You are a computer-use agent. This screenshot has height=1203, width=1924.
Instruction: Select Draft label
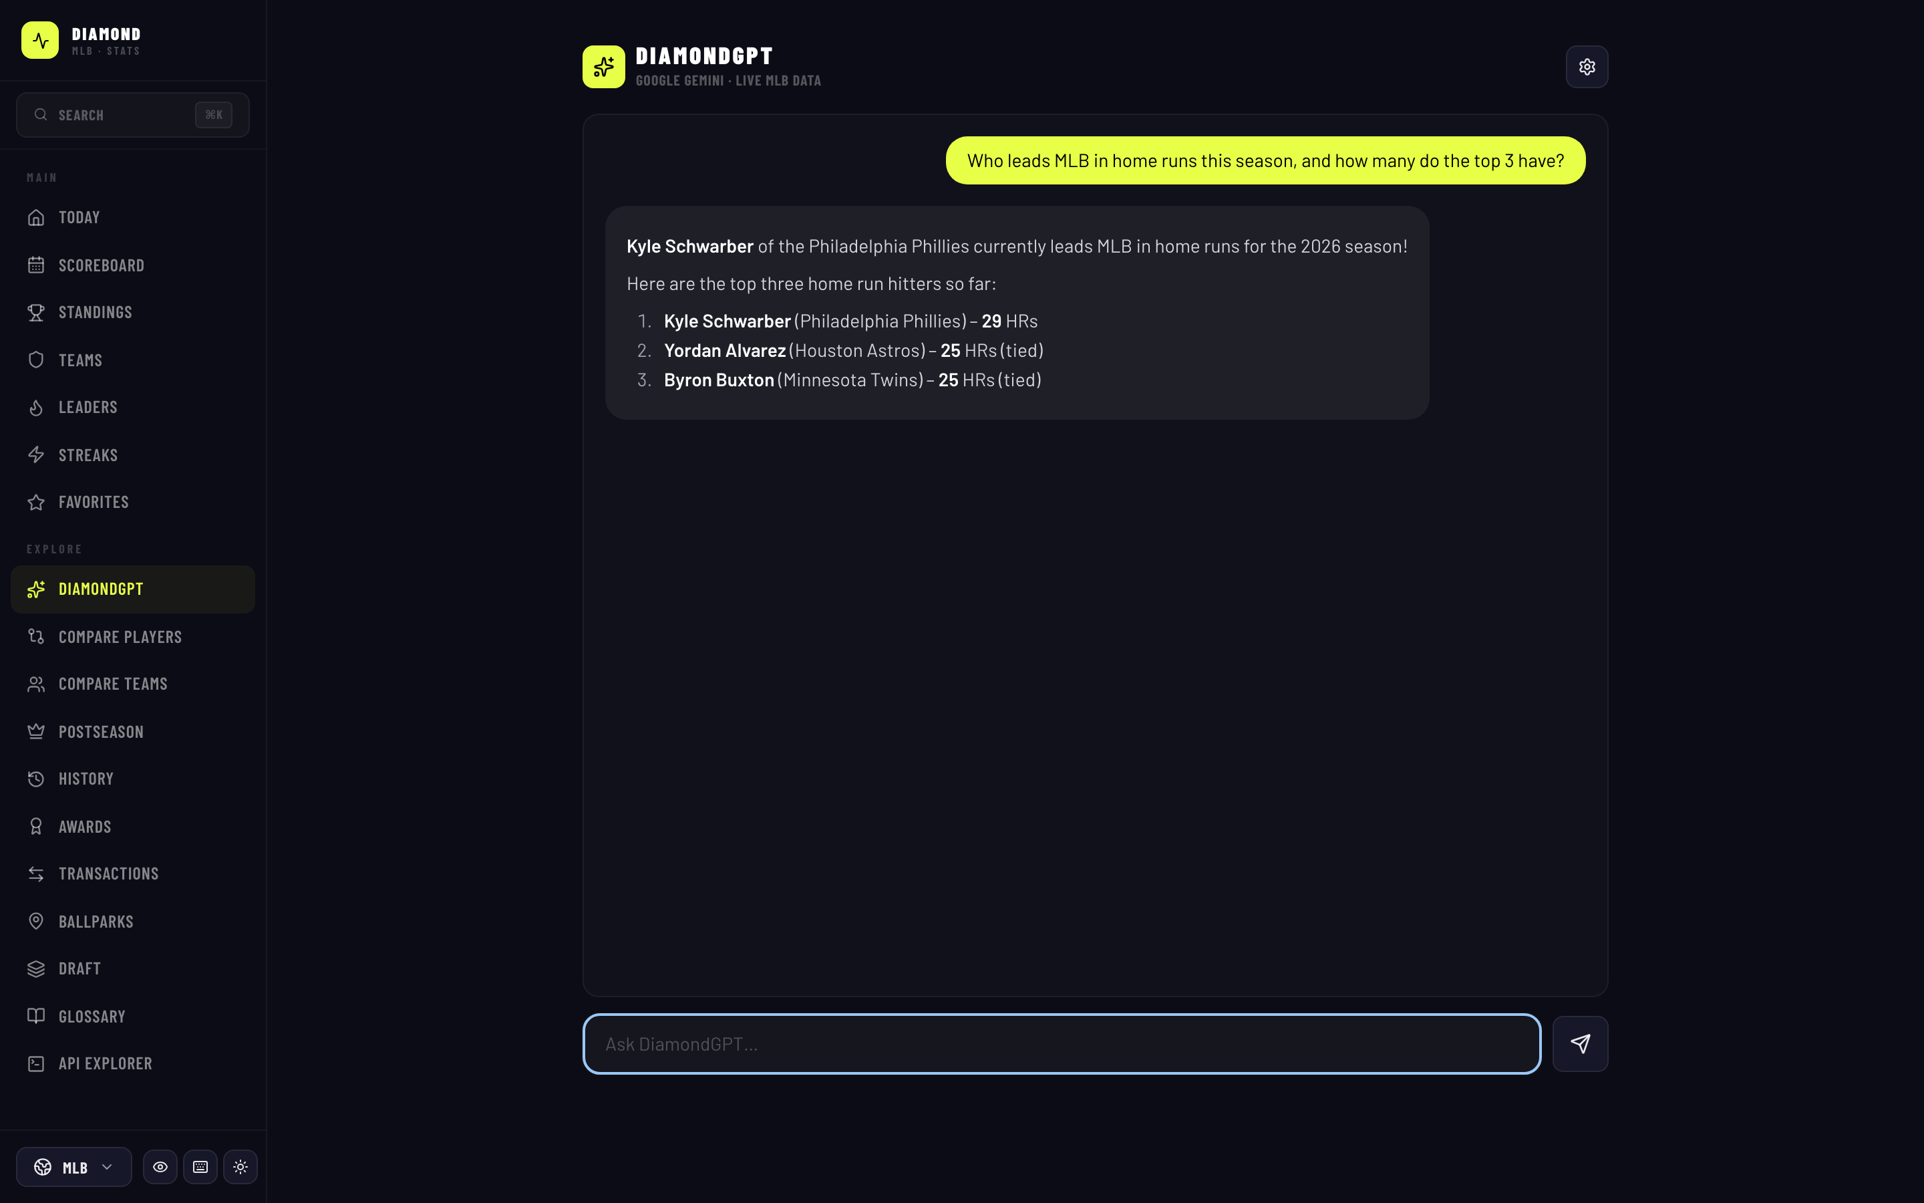(79, 969)
